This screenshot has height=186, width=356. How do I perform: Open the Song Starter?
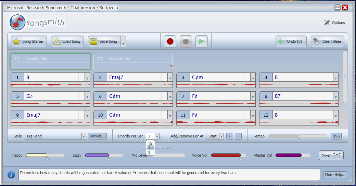pos(29,41)
